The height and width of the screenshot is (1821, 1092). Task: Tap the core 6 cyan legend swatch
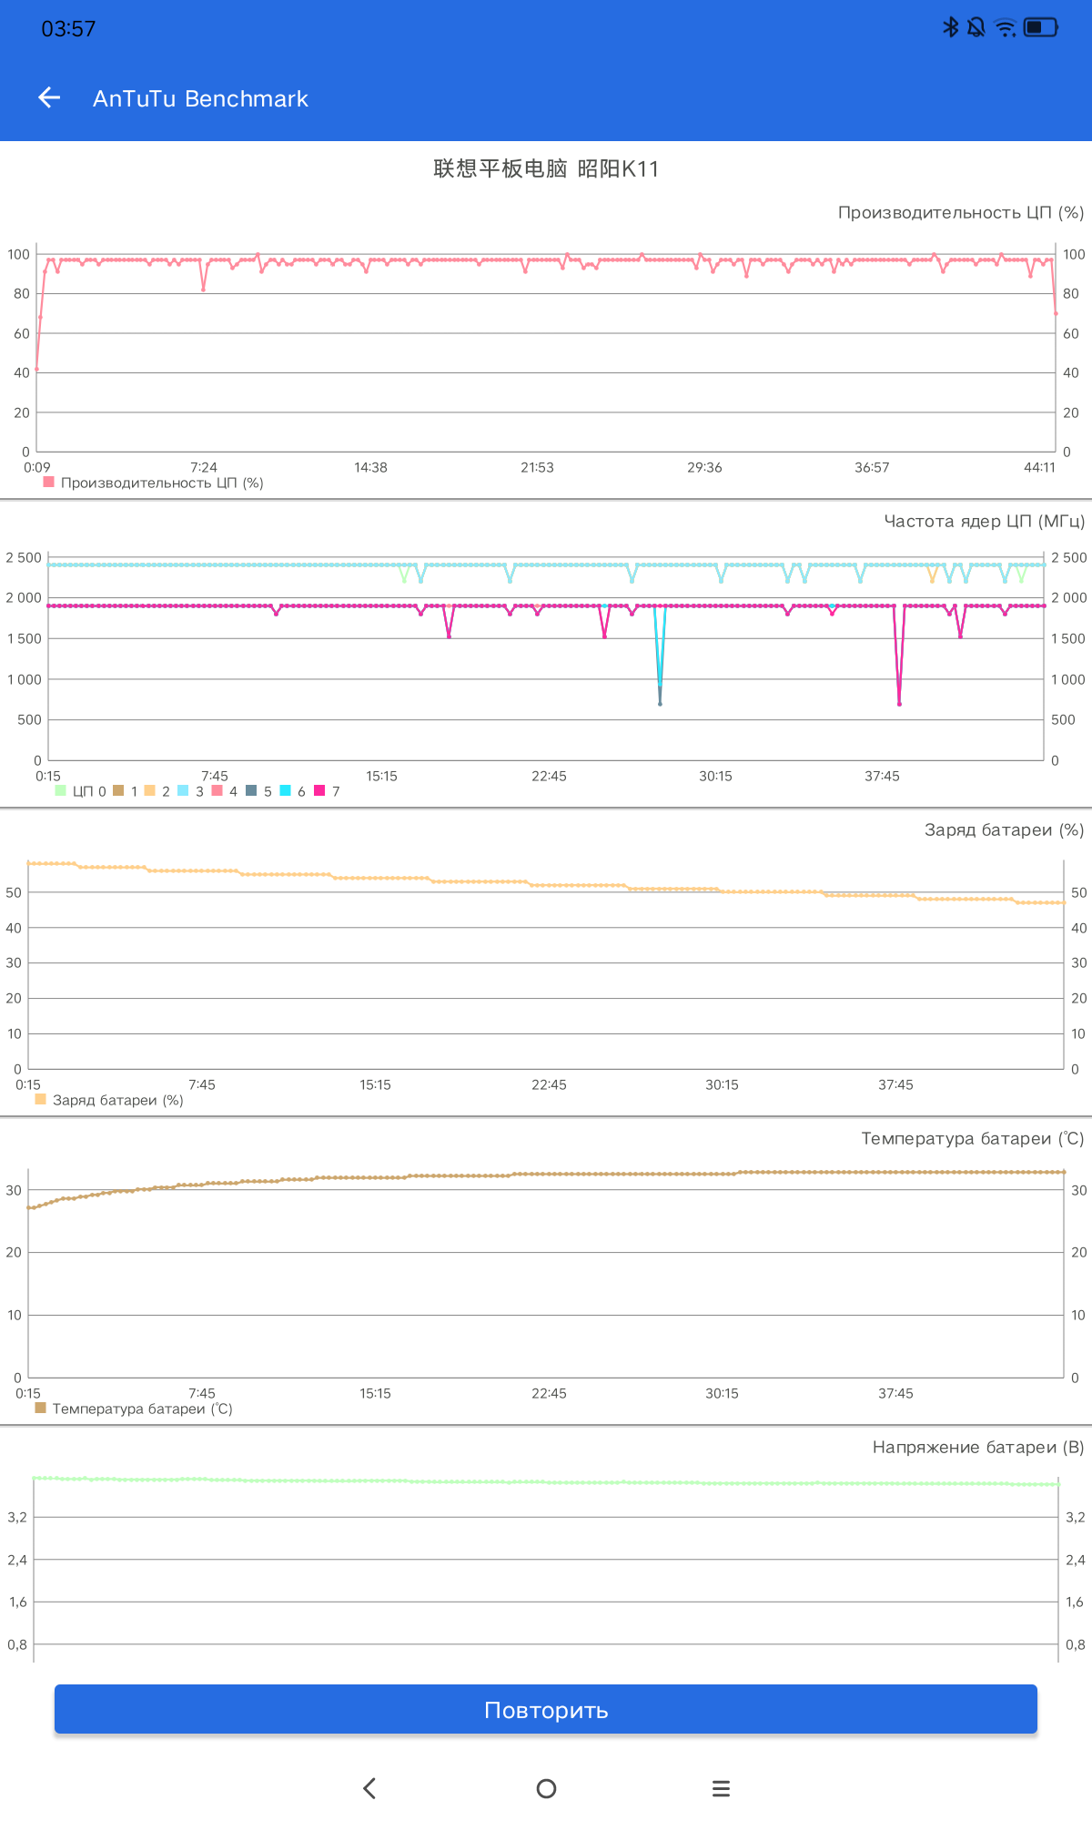(x=286, y=790)
